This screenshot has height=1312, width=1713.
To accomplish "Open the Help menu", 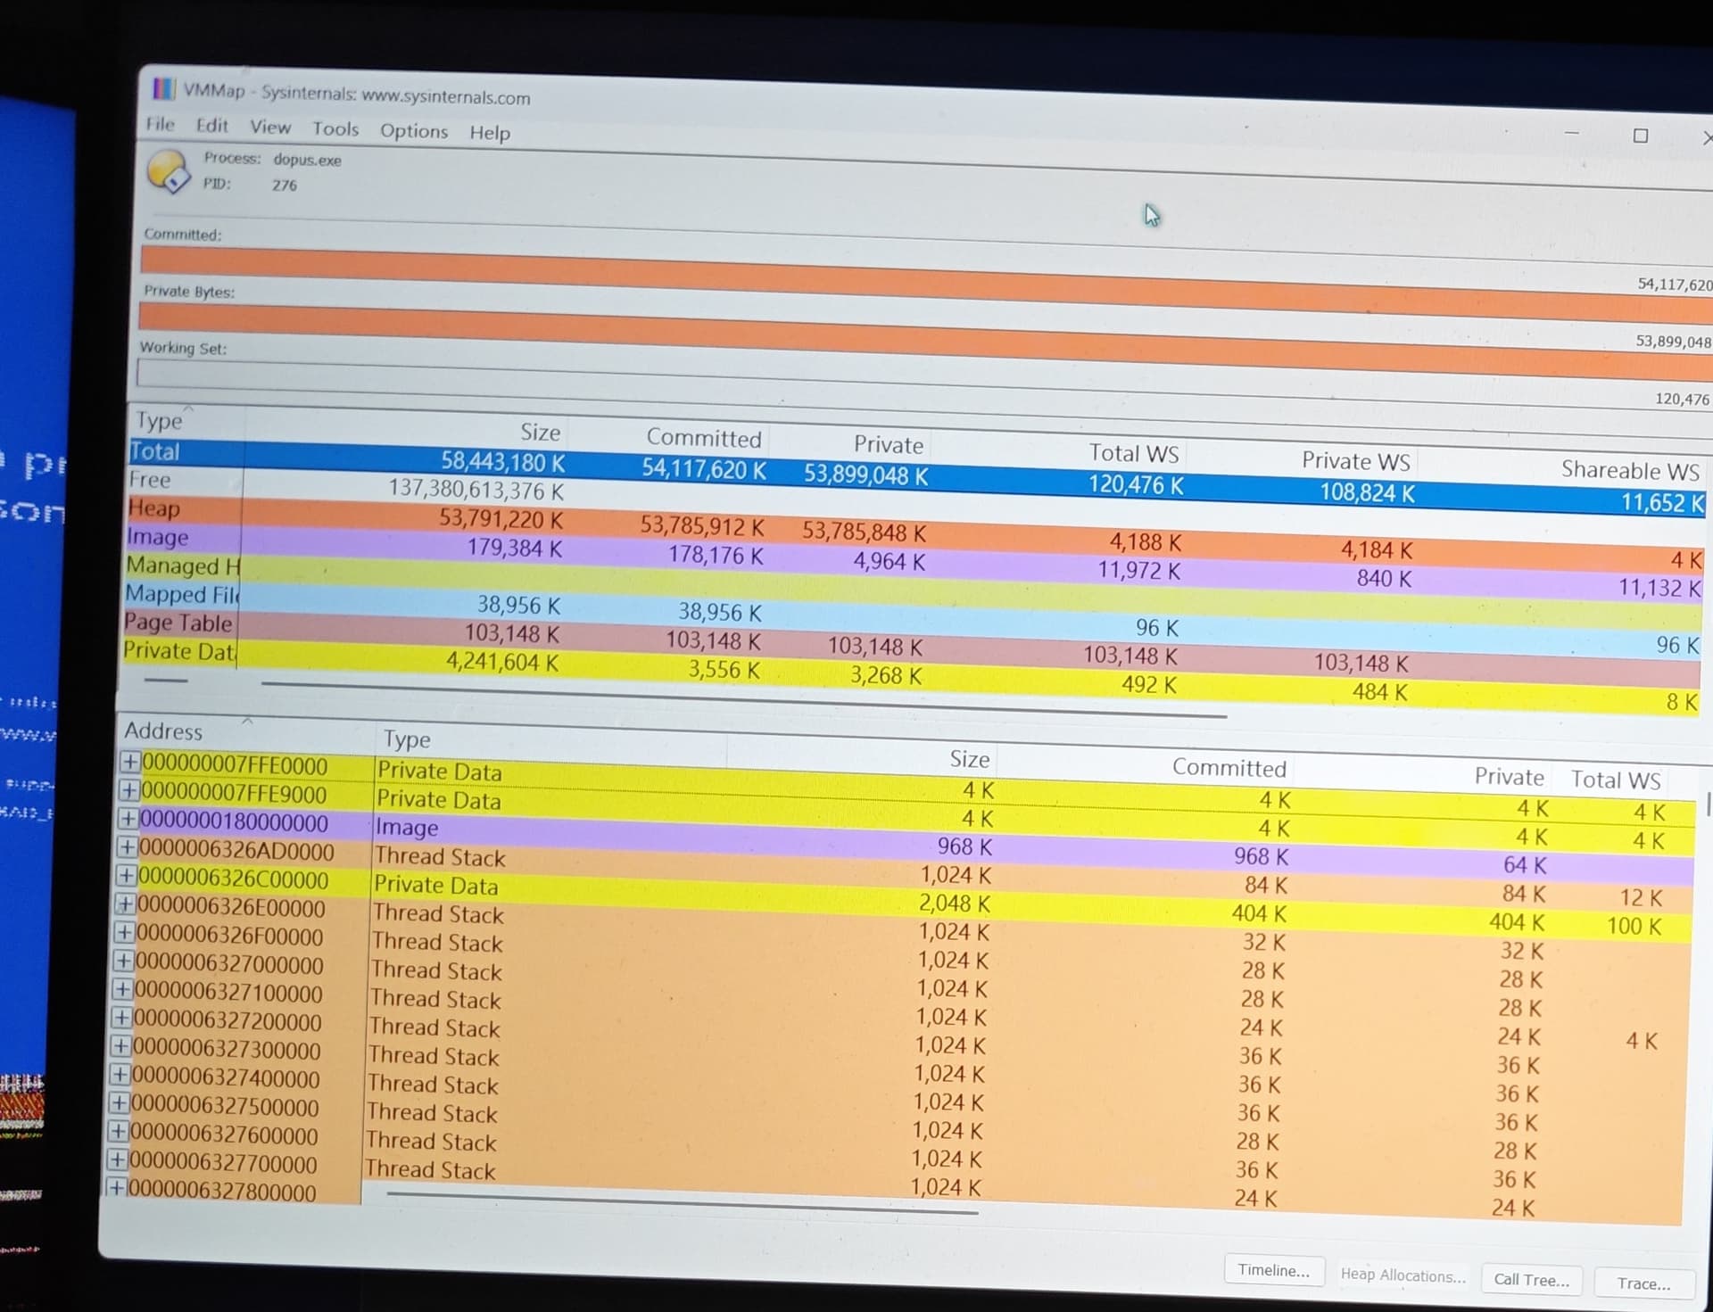I will click(x=490, y=133).
